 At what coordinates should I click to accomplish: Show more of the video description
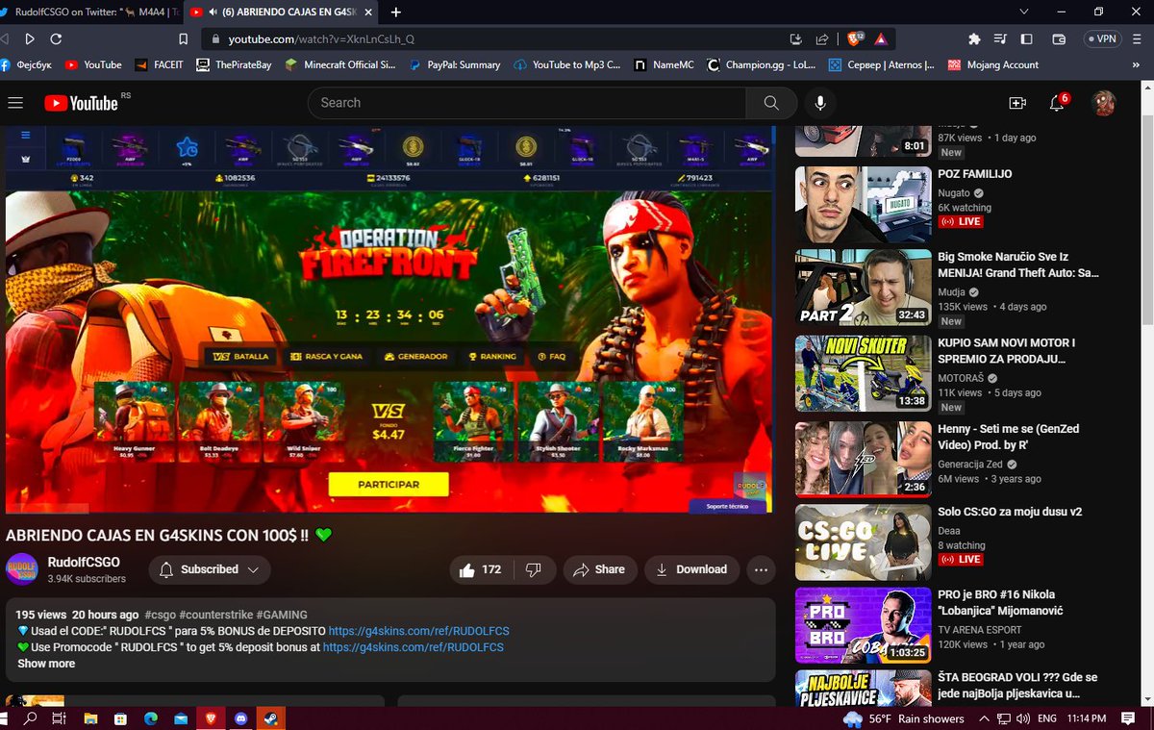pyautogui.click(x=46, y=664)
